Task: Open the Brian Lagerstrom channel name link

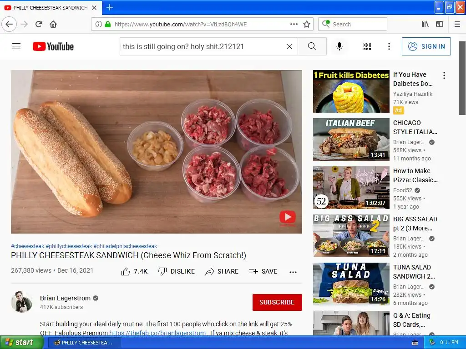Action: (x=65, y=298)
